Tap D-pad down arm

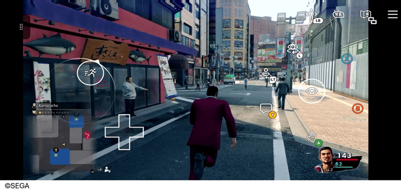[x=124, y=143]
